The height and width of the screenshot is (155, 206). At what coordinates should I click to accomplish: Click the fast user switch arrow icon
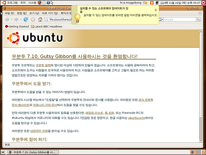pyautogui.click(x=145, y=3)
